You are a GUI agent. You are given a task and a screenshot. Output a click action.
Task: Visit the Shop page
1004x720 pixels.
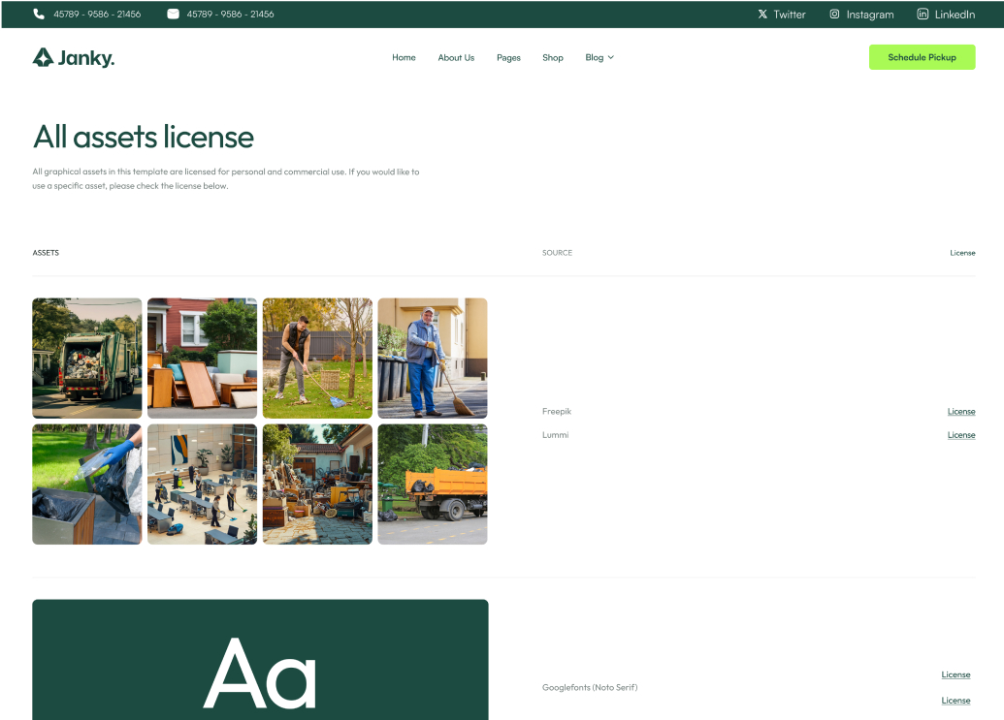(553, 57)
